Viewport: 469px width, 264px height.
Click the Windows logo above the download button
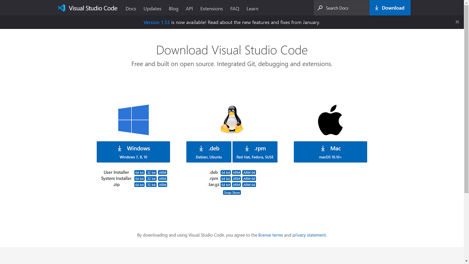point(133,120)
